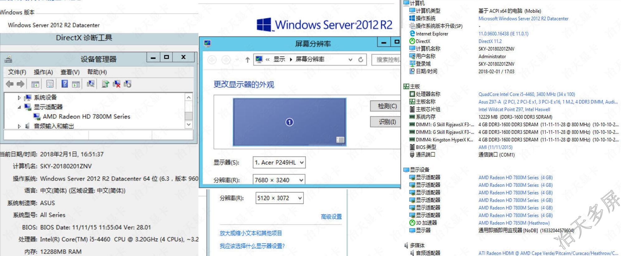Toggle the action pane icon next to Help
Screen dimensions: 621x256
(76, 84)
